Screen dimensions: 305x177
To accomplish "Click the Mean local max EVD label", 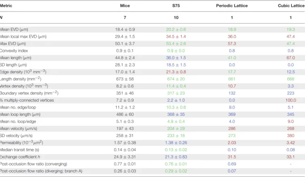I will (23, 37).
